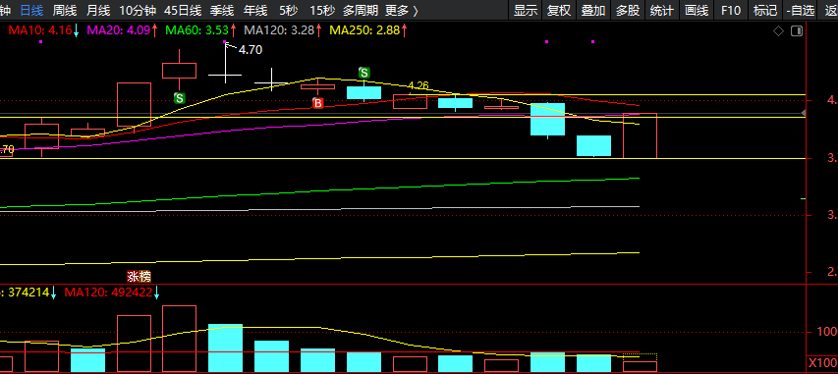Click the gray price-level triangle marker
838x374 pixels.
pos(803,113)
